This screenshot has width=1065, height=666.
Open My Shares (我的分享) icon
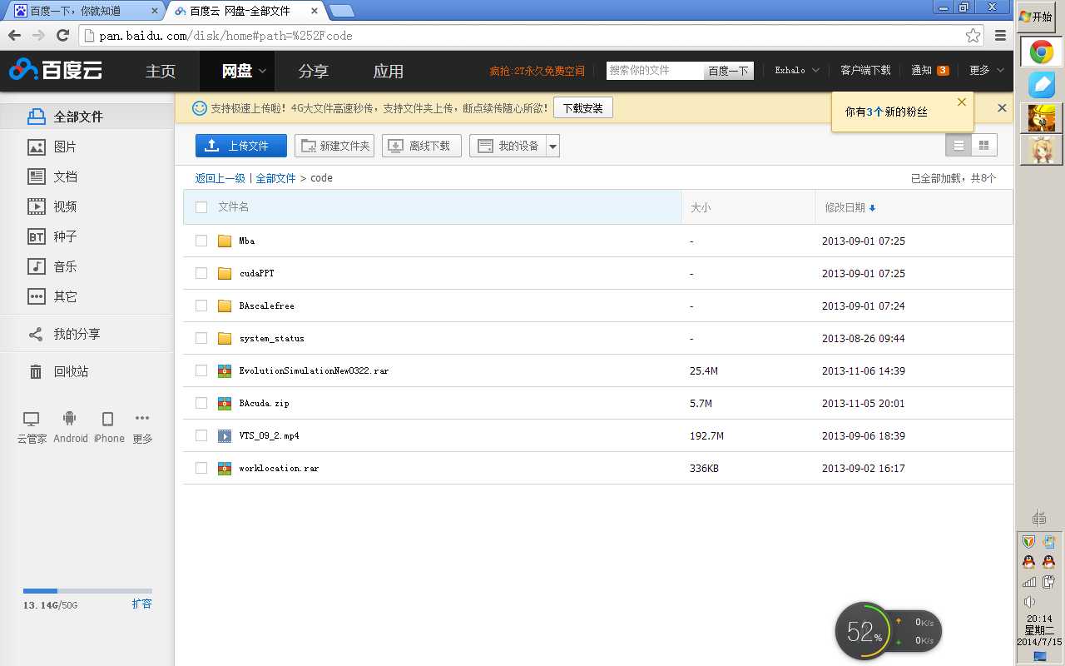pos(36,334)
